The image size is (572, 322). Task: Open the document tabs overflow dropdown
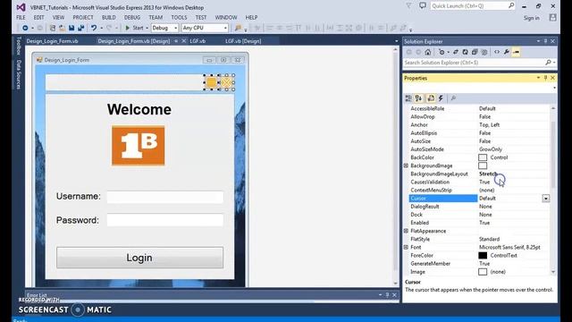pos(397,41)
